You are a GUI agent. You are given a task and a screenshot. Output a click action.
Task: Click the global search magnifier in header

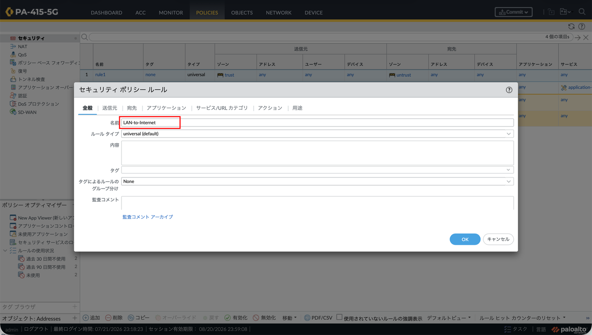coord(582,12)
